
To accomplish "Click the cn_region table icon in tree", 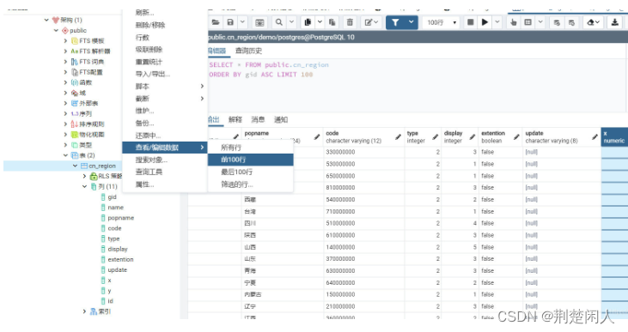I will pos(83,166).
